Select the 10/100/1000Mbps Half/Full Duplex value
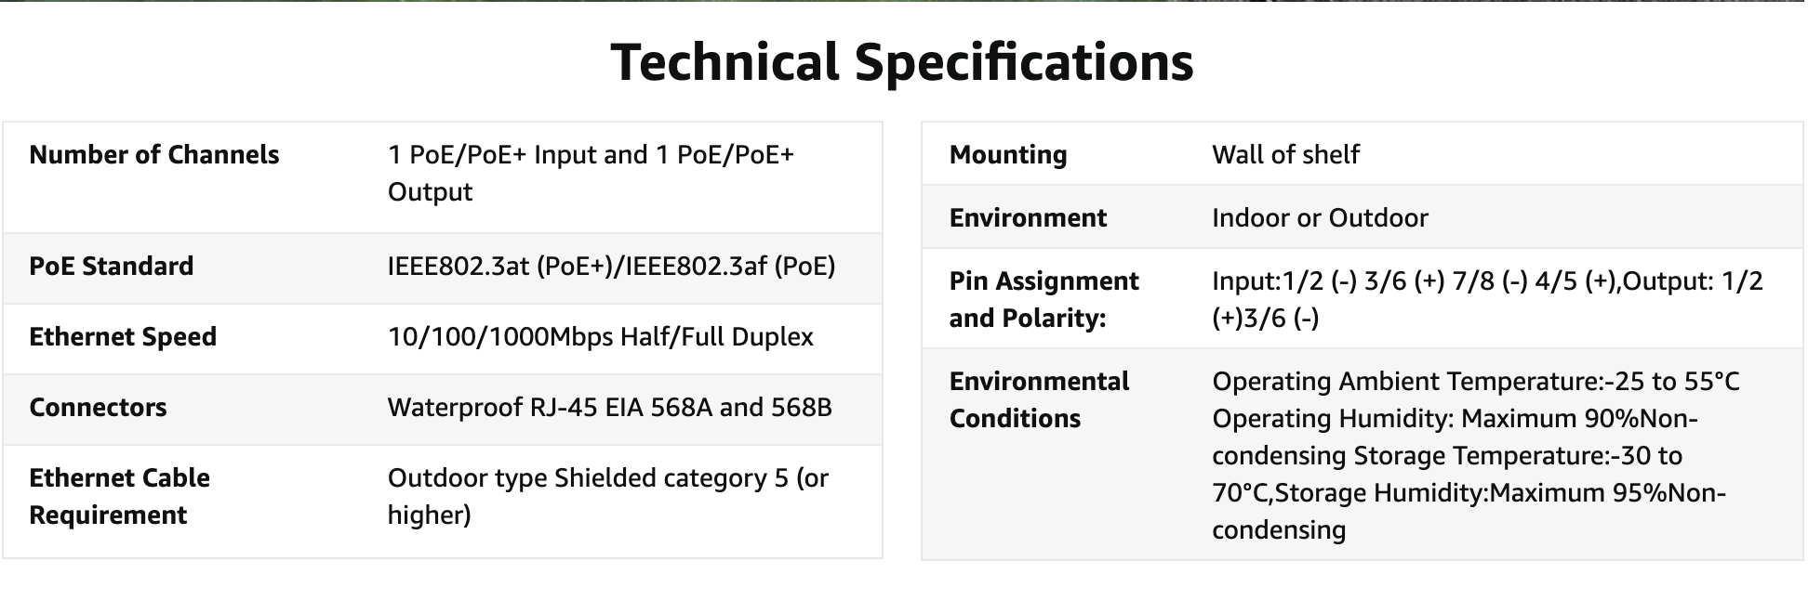 600,337
